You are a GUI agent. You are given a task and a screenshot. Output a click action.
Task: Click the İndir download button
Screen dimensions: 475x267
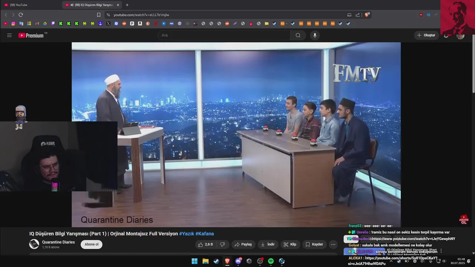click(x=268, y=244)
